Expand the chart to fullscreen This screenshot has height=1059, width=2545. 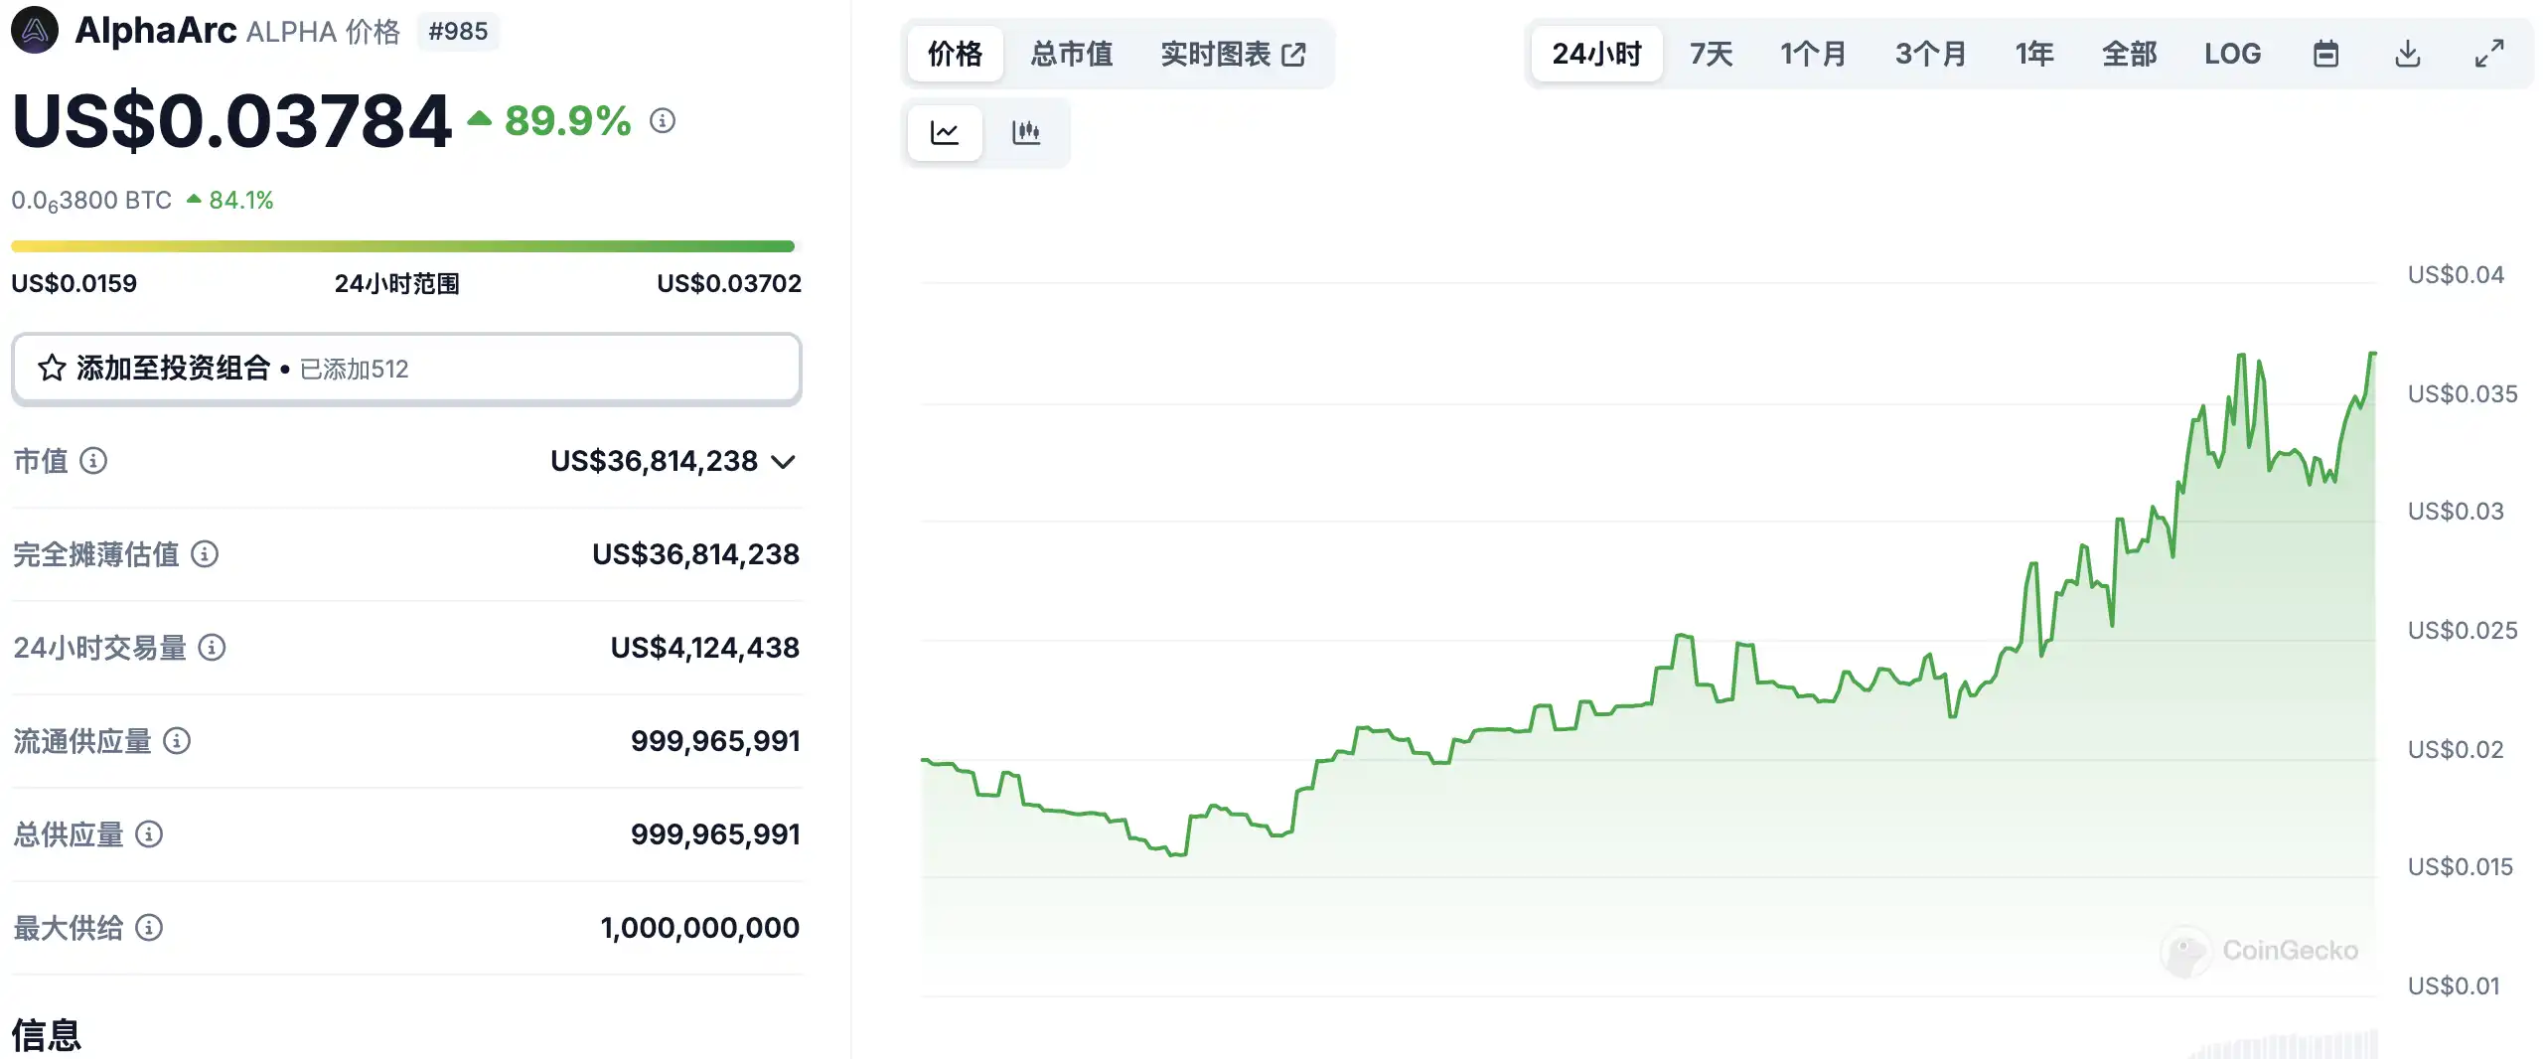[2488, 54]
